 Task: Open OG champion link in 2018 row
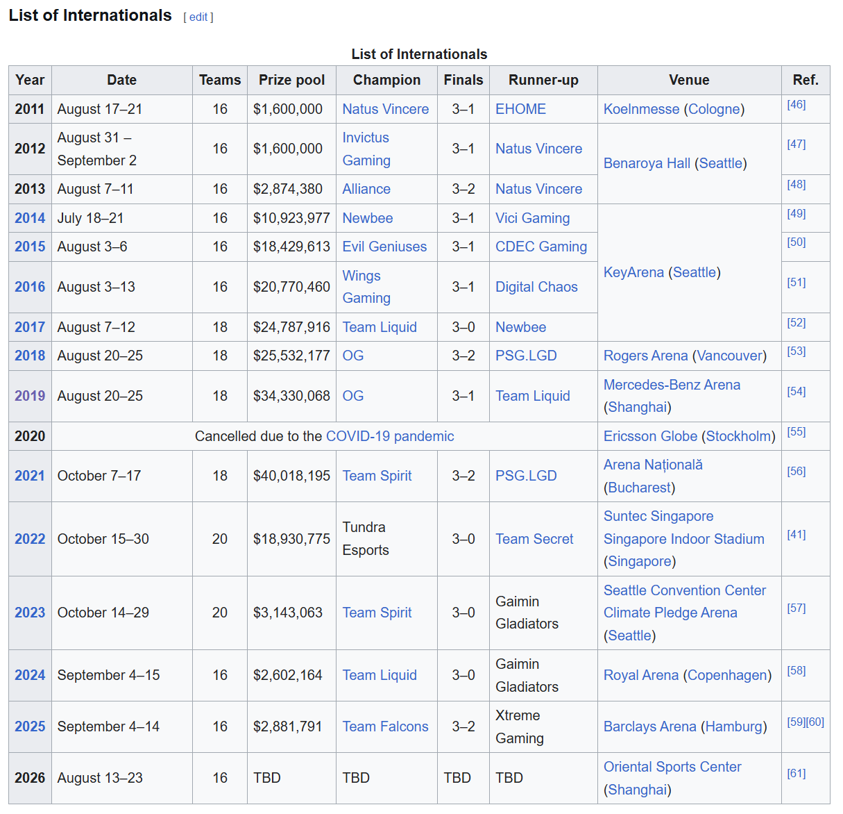[x=353, y=356]
